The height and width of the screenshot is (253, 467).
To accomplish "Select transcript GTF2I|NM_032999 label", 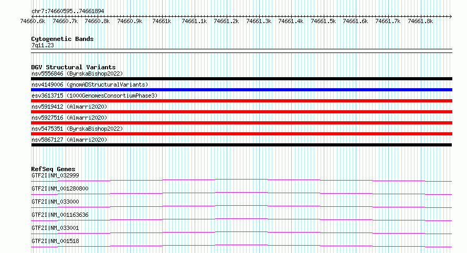I will [x=55, y=175].
